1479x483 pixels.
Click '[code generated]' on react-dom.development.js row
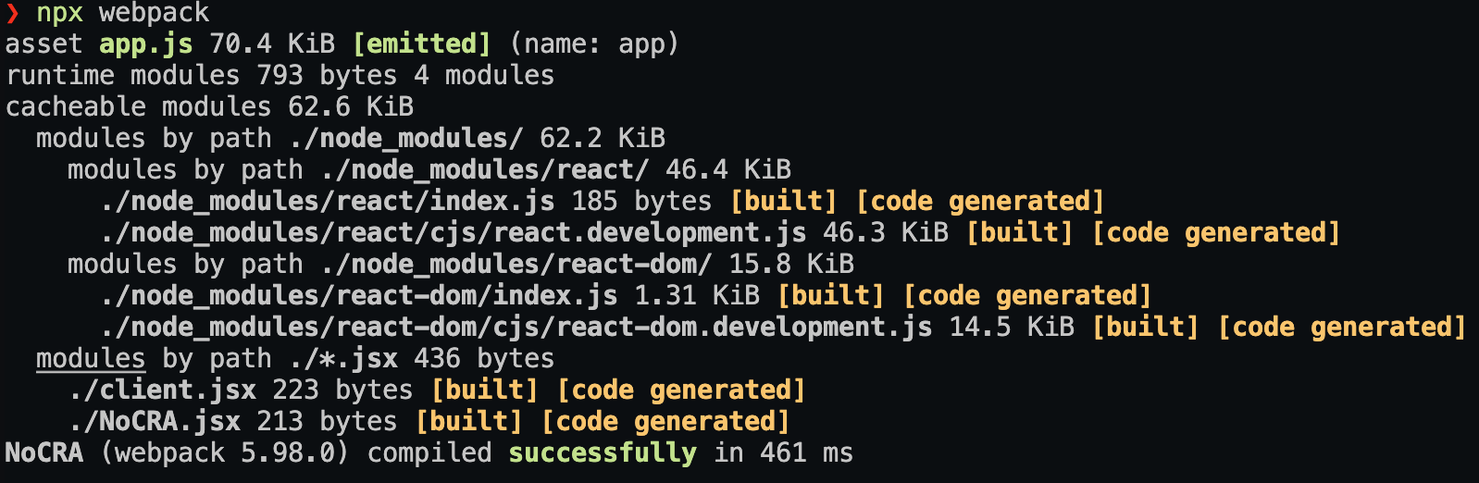click(x=1342, y=328)
